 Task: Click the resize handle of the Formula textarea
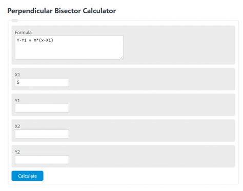point(121,58)
